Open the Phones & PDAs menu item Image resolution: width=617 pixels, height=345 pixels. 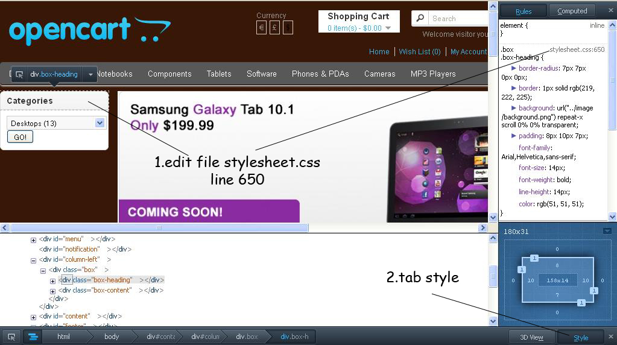pos(320,74)
